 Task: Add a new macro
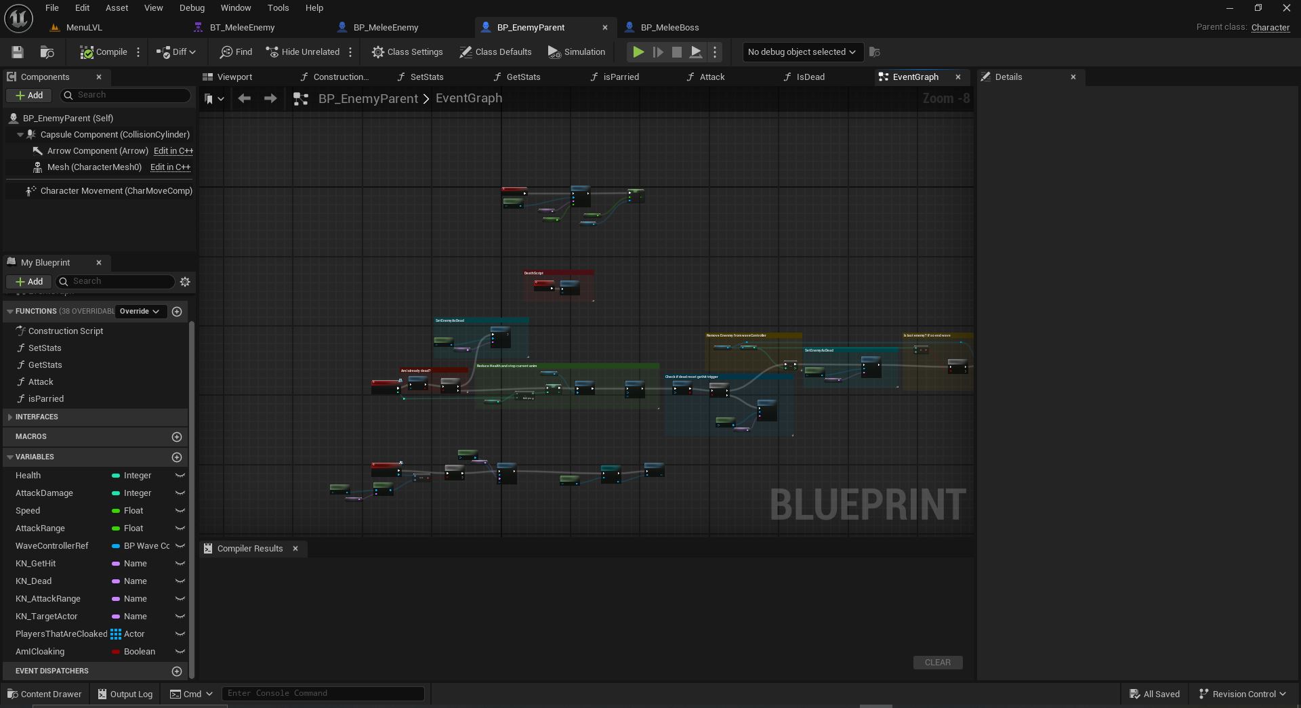click(177, 437)
